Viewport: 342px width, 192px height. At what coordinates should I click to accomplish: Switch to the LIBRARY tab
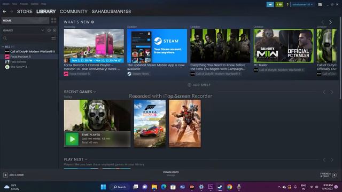pos(46,11)
